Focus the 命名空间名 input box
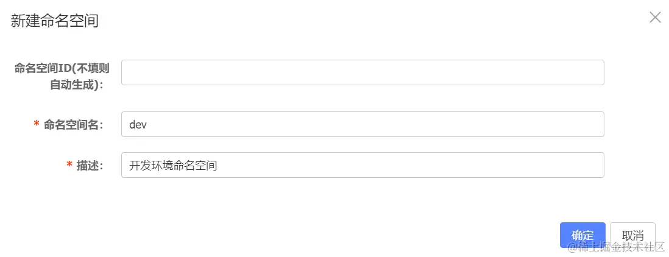Image resolution: width=669 pixels, height=257 pixels. pos(363,124)
